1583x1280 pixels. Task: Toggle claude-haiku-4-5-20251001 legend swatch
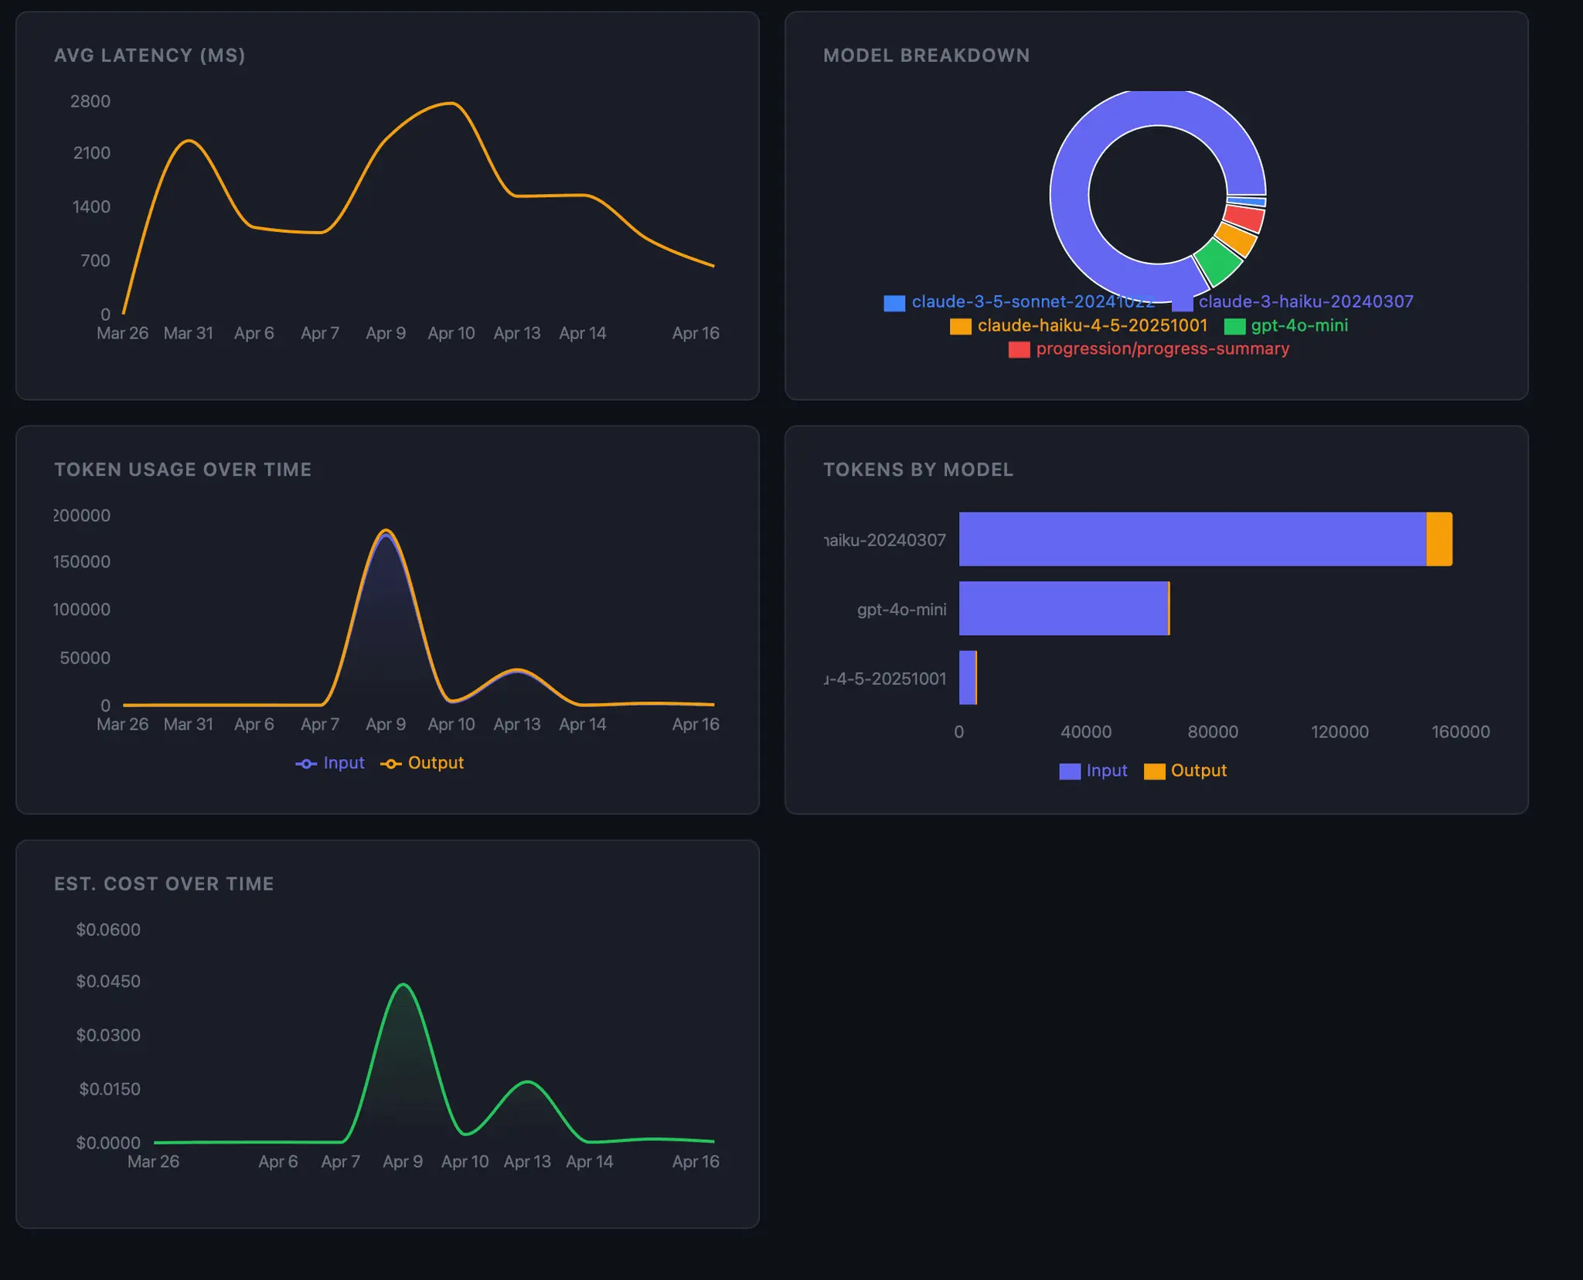pyautogui.click(x=960, y=326)
